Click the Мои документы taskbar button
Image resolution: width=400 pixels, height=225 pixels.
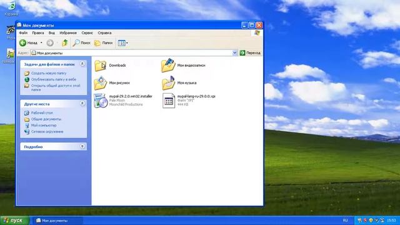(57, 221)
